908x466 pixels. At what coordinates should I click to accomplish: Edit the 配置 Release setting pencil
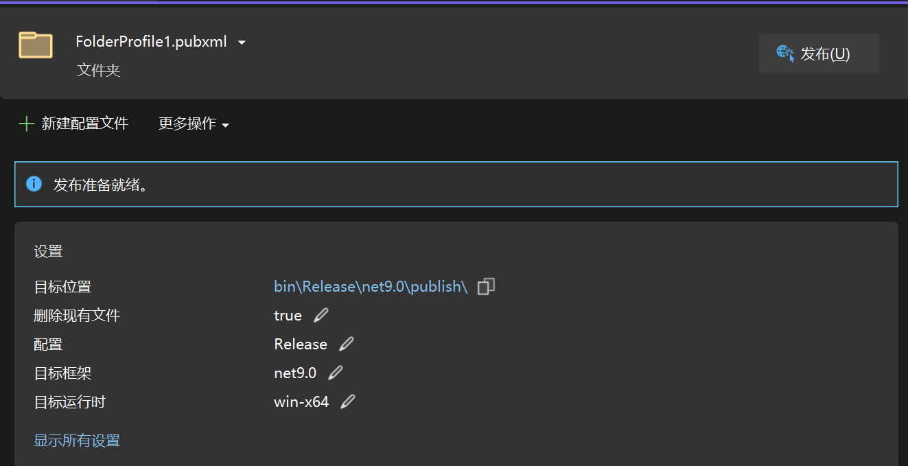coord(346,344)
